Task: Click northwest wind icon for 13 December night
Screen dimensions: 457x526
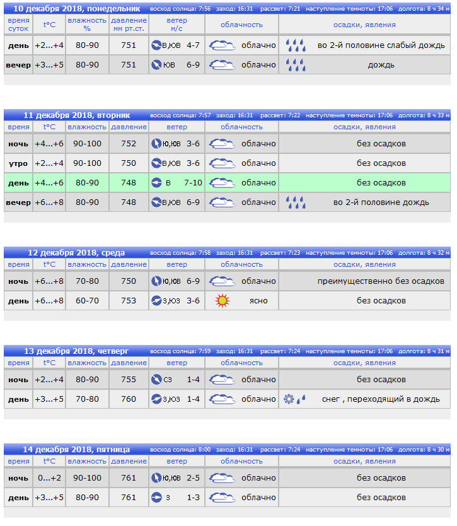Action: click(156, 380)
